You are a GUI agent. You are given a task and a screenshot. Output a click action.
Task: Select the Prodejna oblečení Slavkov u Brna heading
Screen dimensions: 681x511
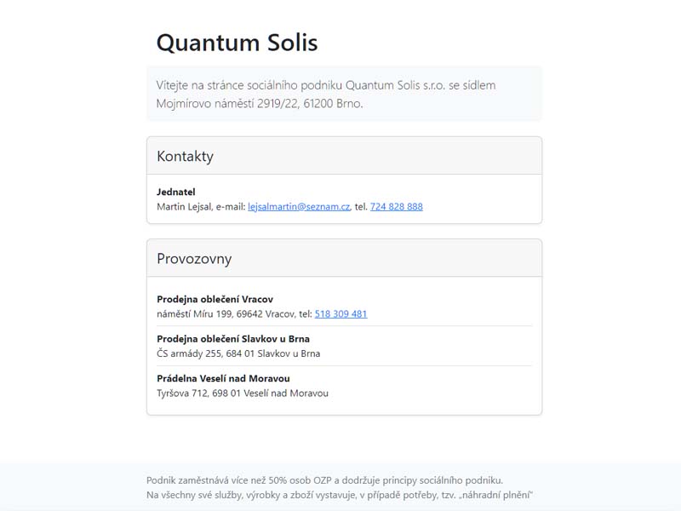coord(233,339)
